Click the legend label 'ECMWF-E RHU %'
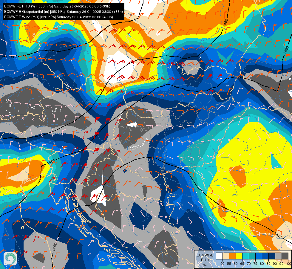The image size is (292, 269). point(205,260)
